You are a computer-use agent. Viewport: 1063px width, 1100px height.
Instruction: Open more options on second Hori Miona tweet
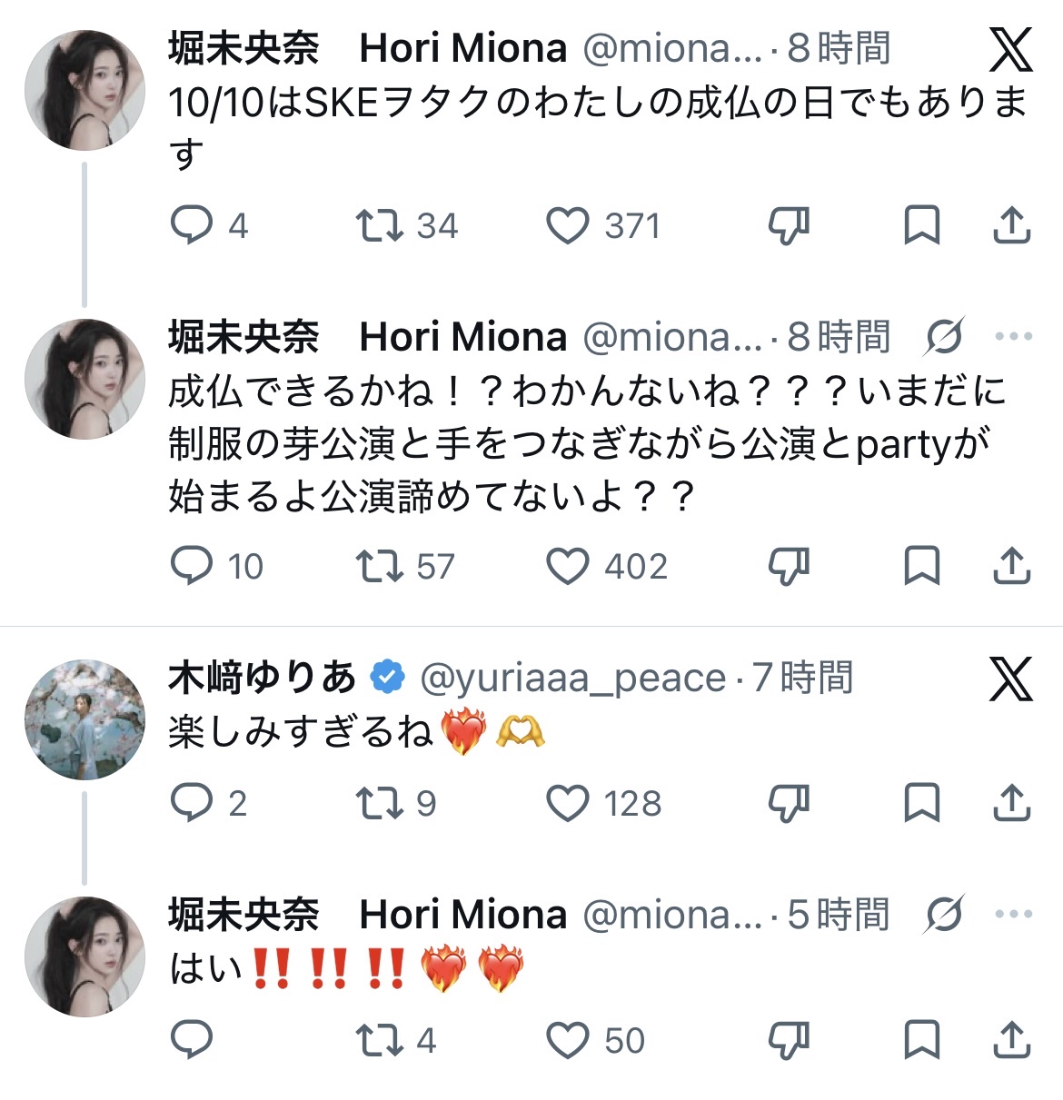(1014, 336)
